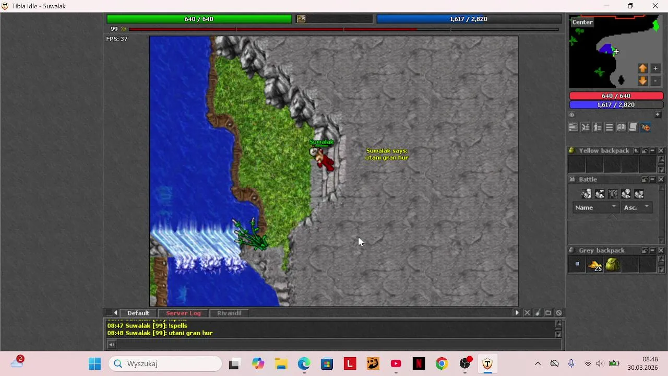Switch to the Default chat tab
Screen dimensions: 668x376
pyautogui.click(x=138, y=313)
